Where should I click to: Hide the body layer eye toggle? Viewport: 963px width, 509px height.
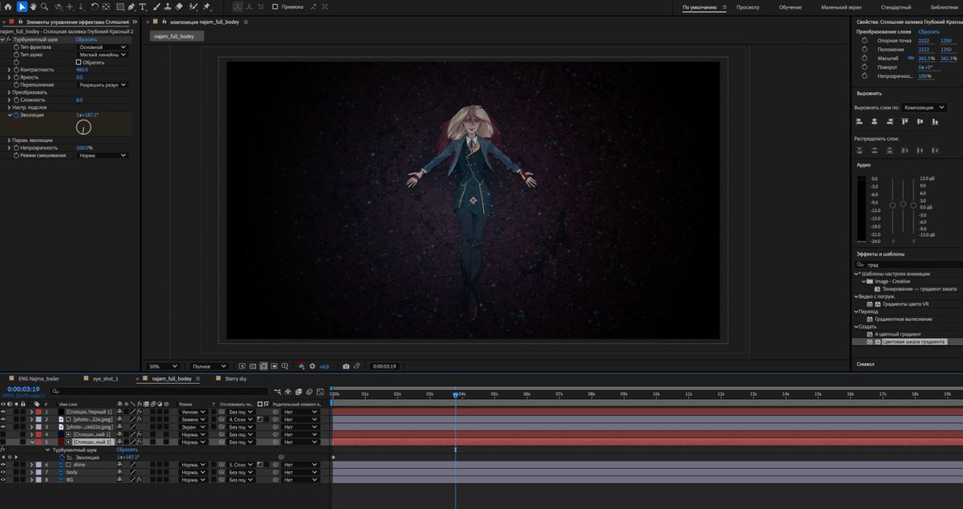(x=3, y=472)
